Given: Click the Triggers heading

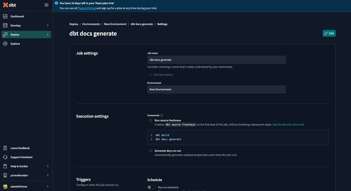Looking at the screenshot, I should [x=83, y=179].
